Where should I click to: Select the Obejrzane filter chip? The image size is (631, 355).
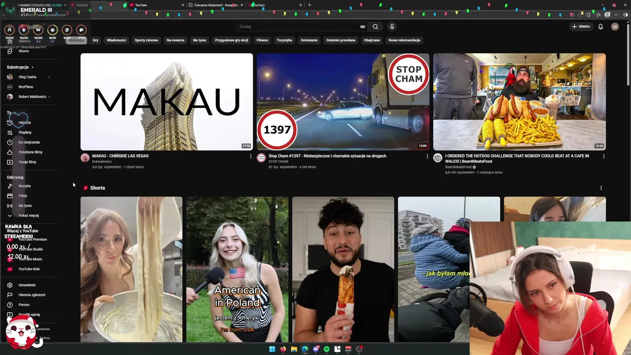pyautogui.click(x=372, y=40)
